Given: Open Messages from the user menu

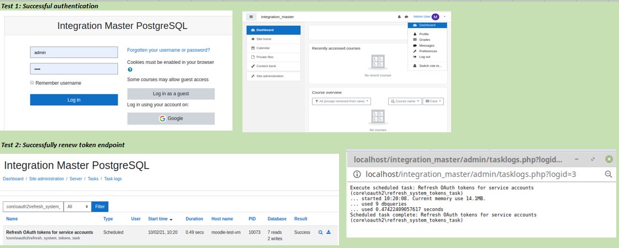Looking at the screenshot, I should [426, 45].
